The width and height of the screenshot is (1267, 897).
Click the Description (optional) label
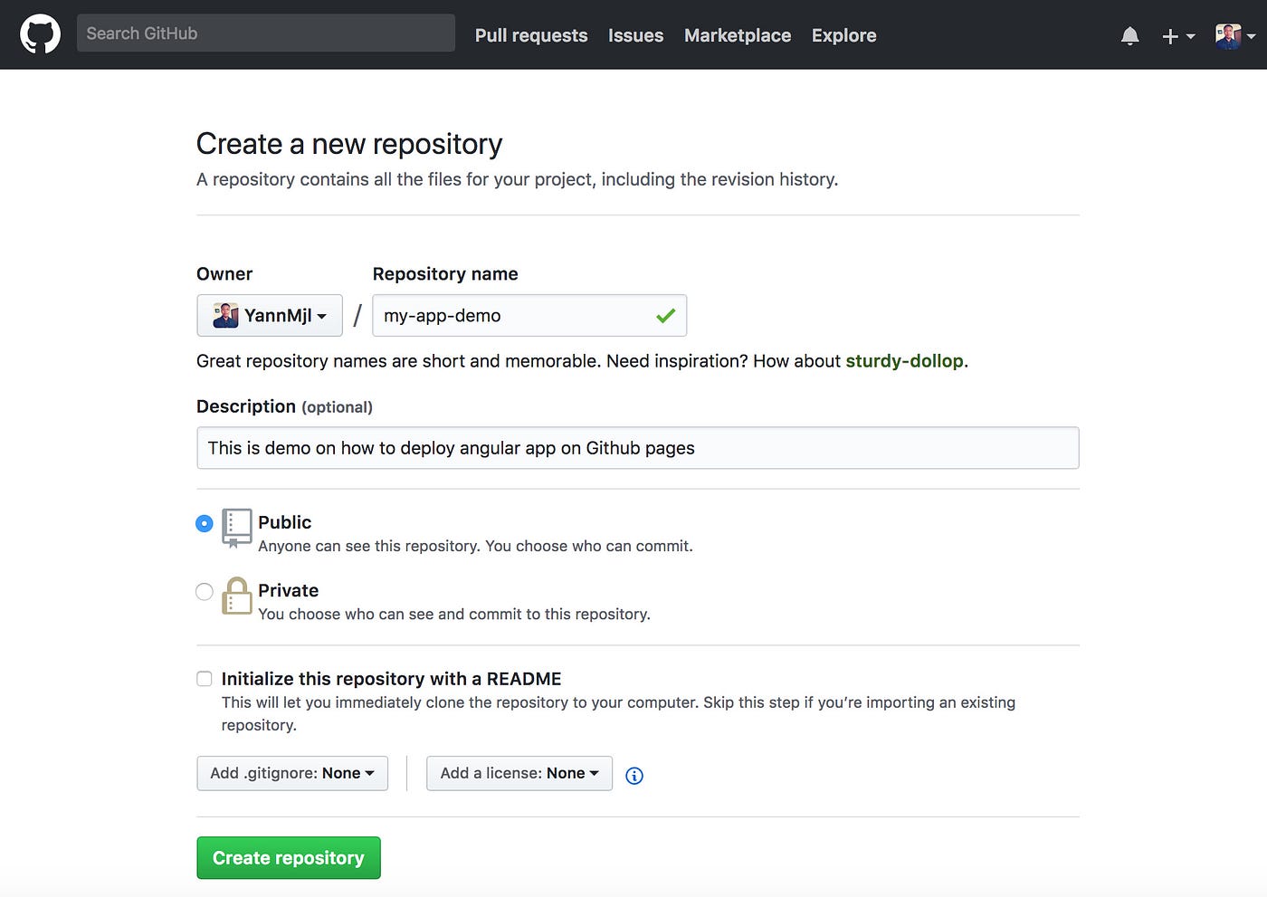tap(284, 406)
